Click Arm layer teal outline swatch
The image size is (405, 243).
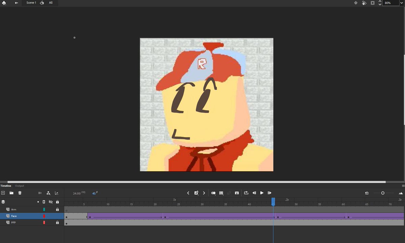click(44, 209)
